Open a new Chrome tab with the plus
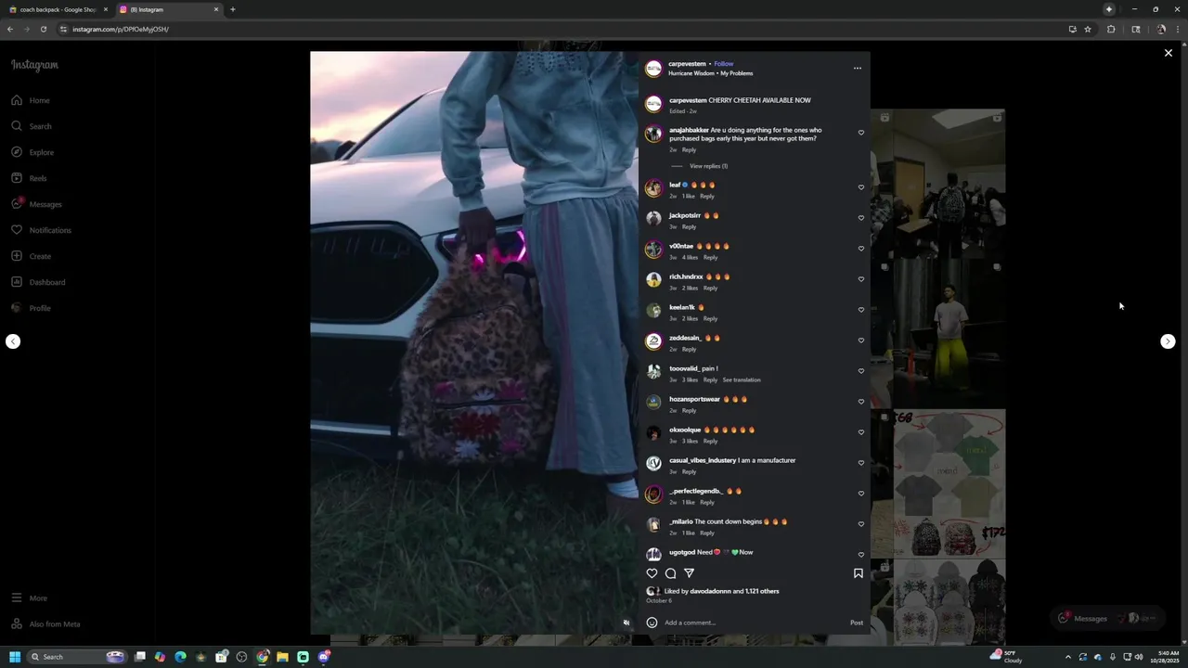 (x=233, y=9)
